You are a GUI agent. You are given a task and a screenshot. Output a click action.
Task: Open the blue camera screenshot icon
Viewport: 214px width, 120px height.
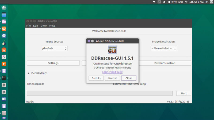point(4,99)
